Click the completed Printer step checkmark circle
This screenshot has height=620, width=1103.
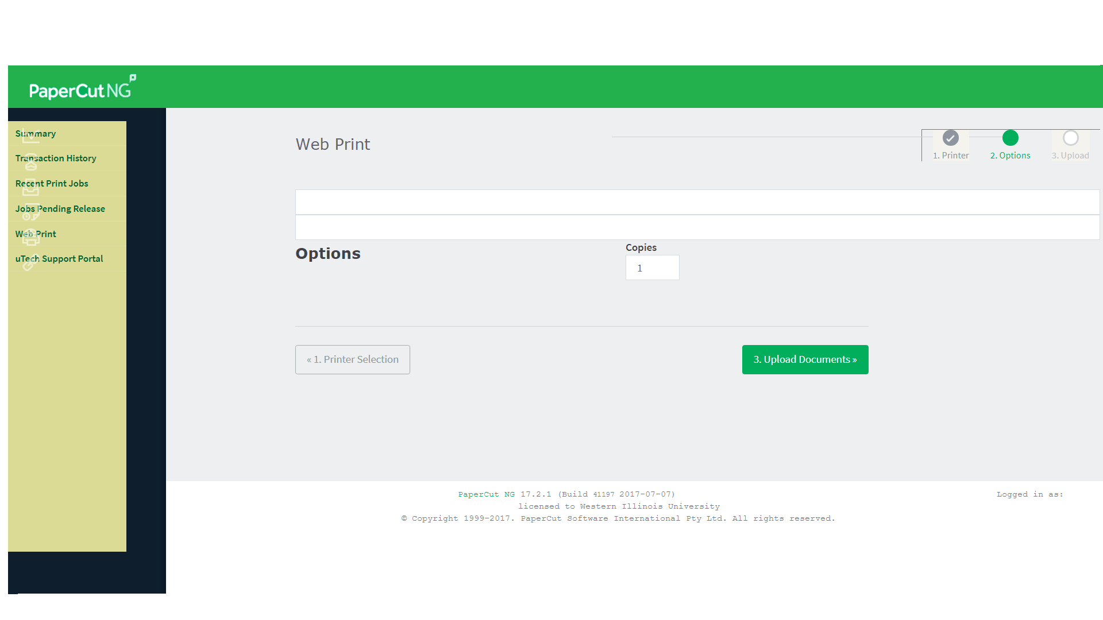[x=950, y=138]
